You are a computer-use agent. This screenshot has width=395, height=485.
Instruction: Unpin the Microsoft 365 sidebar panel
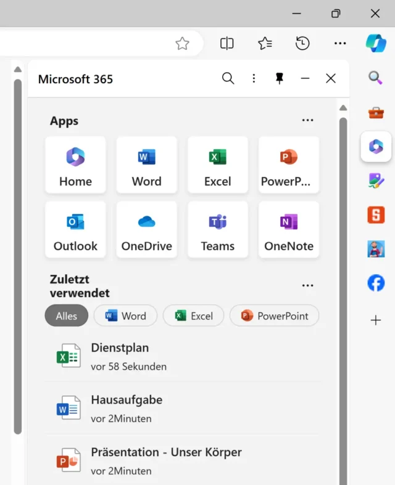(280, 78)
